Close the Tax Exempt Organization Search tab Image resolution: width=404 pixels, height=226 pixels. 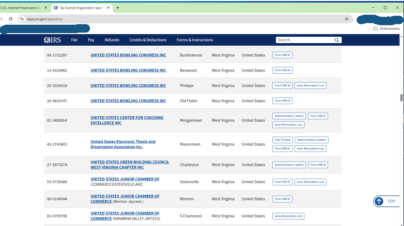tap(108, 8)
